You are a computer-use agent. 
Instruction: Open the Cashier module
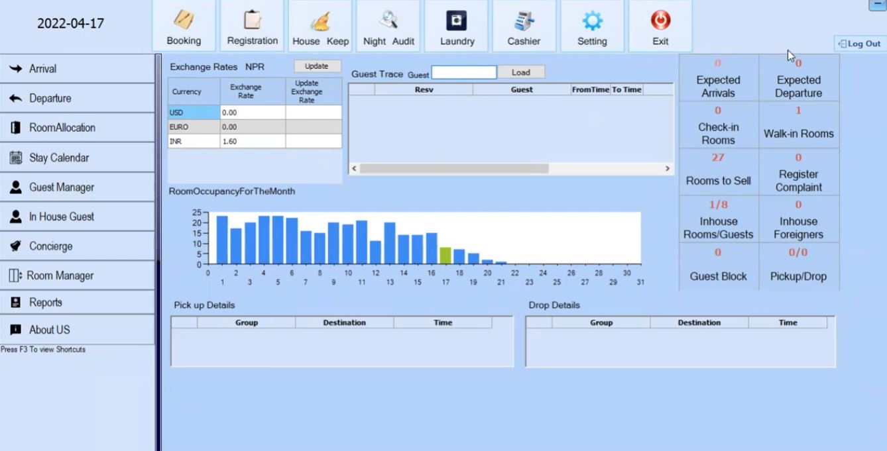(x=524, y=25)
